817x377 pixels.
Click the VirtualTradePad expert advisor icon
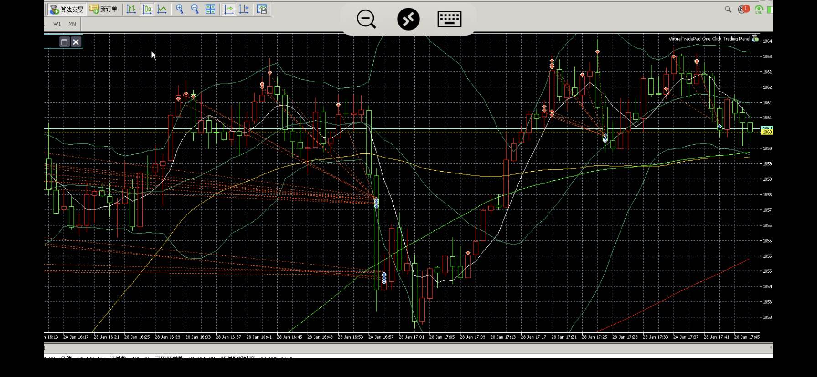coord(755,39)
